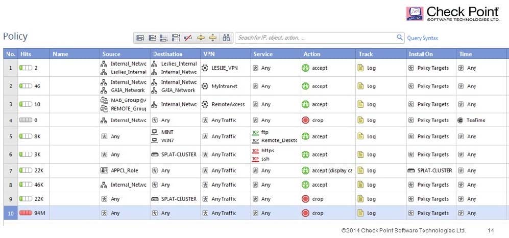509x238 pixels.
Task: Click the 94M hits value
Action: 40,213
